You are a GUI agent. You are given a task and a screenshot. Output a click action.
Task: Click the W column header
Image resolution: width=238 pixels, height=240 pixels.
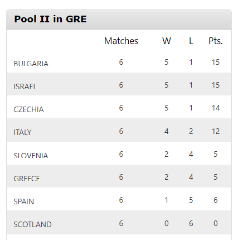point(167,41)
